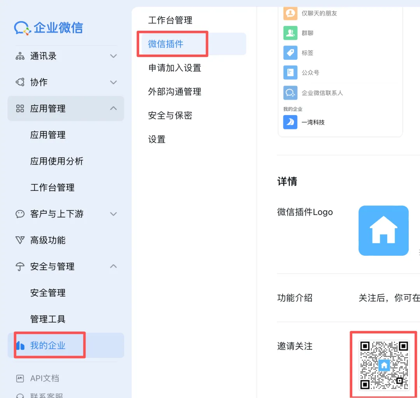Click the 邀请关注 label
This screenshot has width=420, height=398.
(x=295, y=346)
